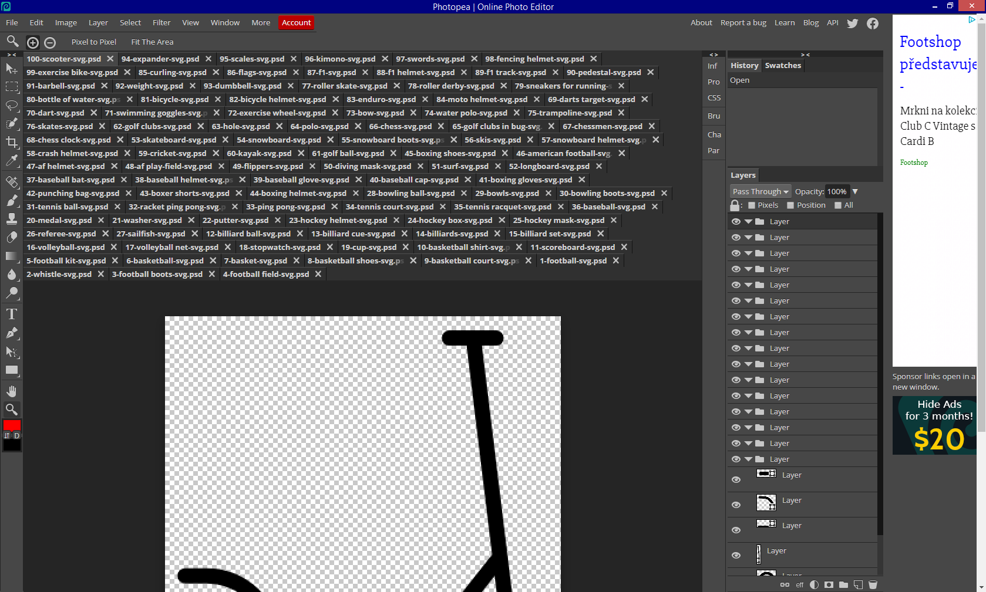Click the Fit The Area button
Screen dimensions: 986x592
[152, 42]
